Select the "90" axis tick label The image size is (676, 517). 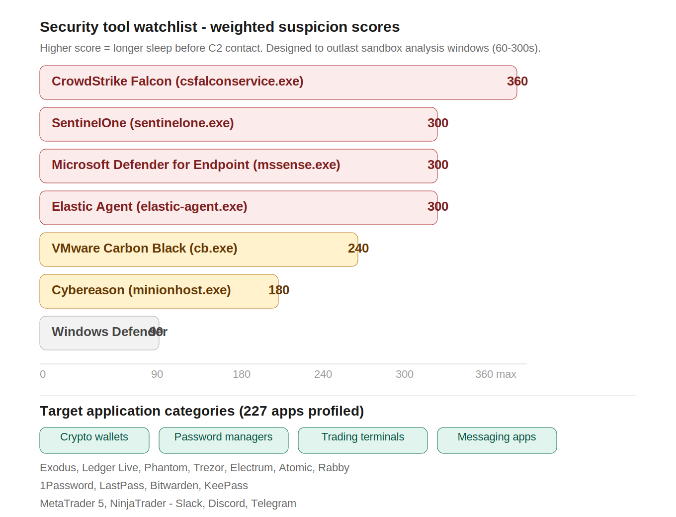157,374
